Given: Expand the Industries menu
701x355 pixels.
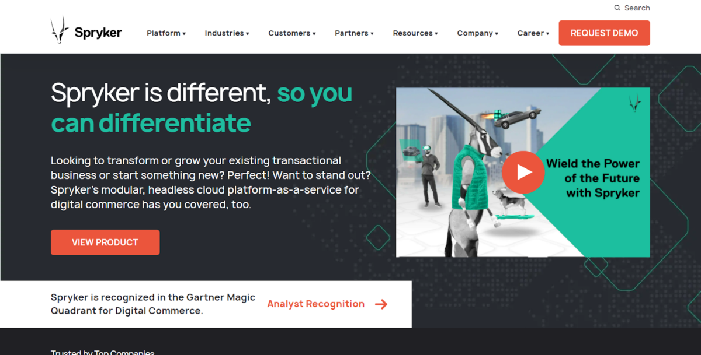Looking at the screenshot, I should click(x=227, y=33).
